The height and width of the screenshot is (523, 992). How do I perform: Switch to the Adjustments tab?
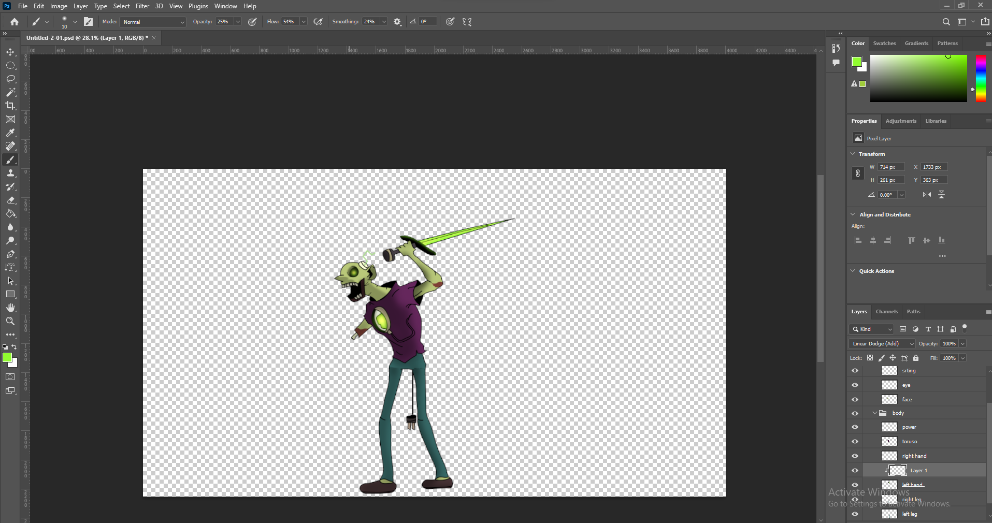coord(901,121)
